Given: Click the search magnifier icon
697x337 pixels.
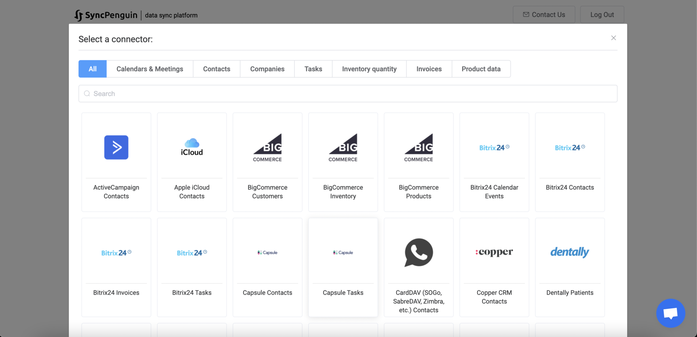Looking at the screenshot, I should click(87, 94).
